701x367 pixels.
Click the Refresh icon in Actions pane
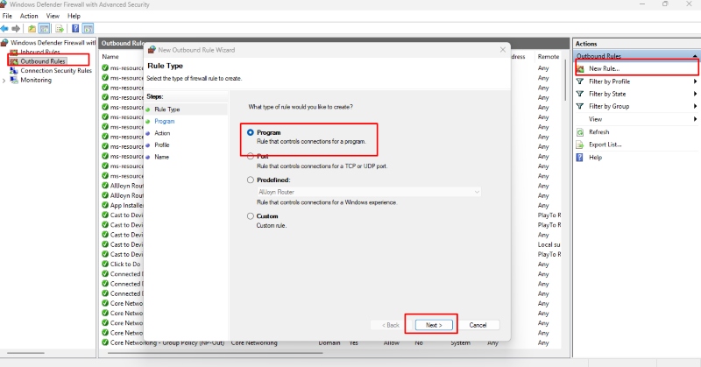pyautogui.click(x=580, y=132)
